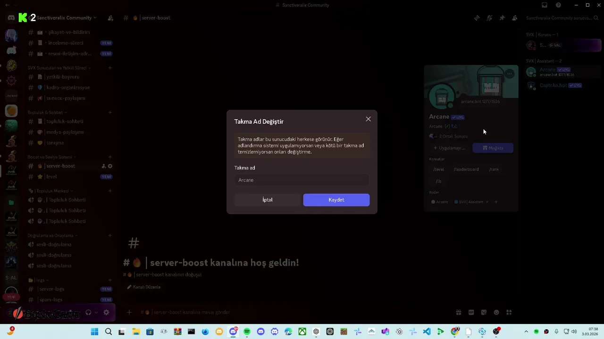Select the /leaderboard command chip
The width and height of the screenshot is (604, 339).
466,169
